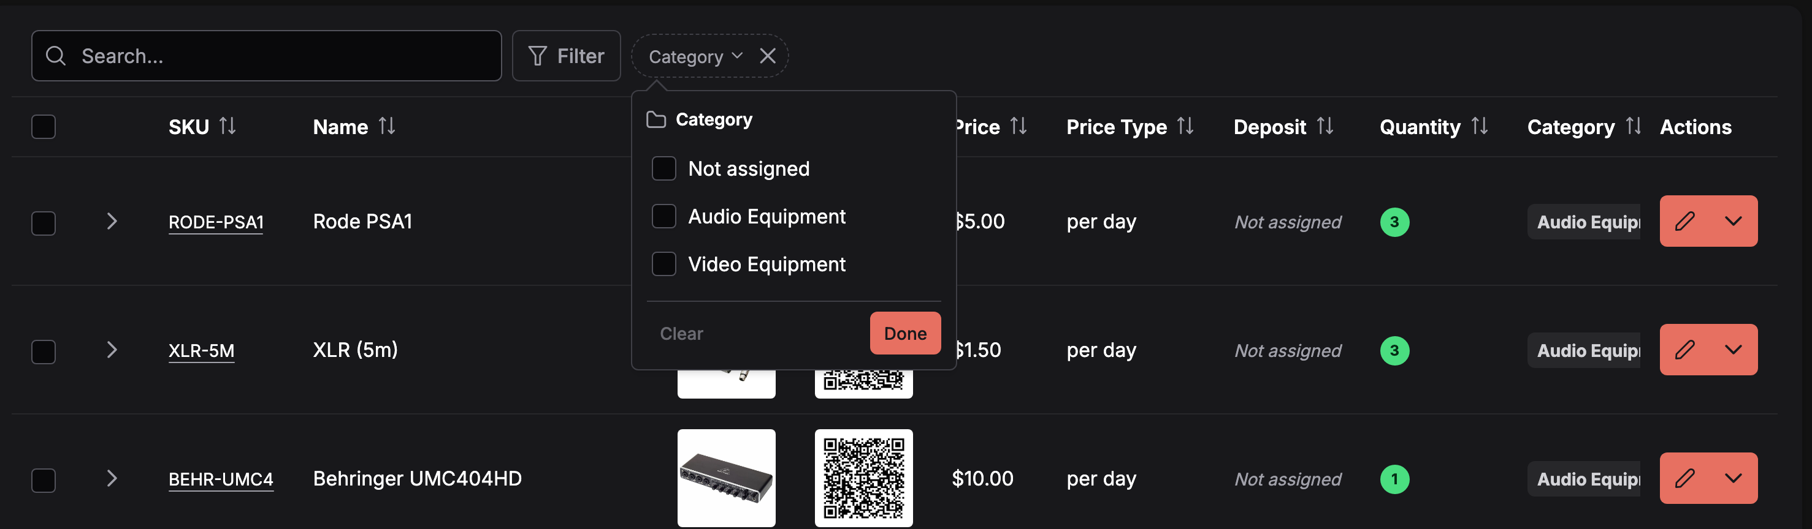Sort by Name column arrows
Image resolution: width=1812 pixels, height=529 pixels.
point(387,127)
